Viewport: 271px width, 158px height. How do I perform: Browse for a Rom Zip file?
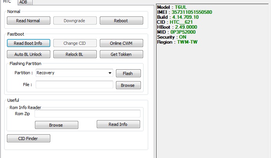56,125
